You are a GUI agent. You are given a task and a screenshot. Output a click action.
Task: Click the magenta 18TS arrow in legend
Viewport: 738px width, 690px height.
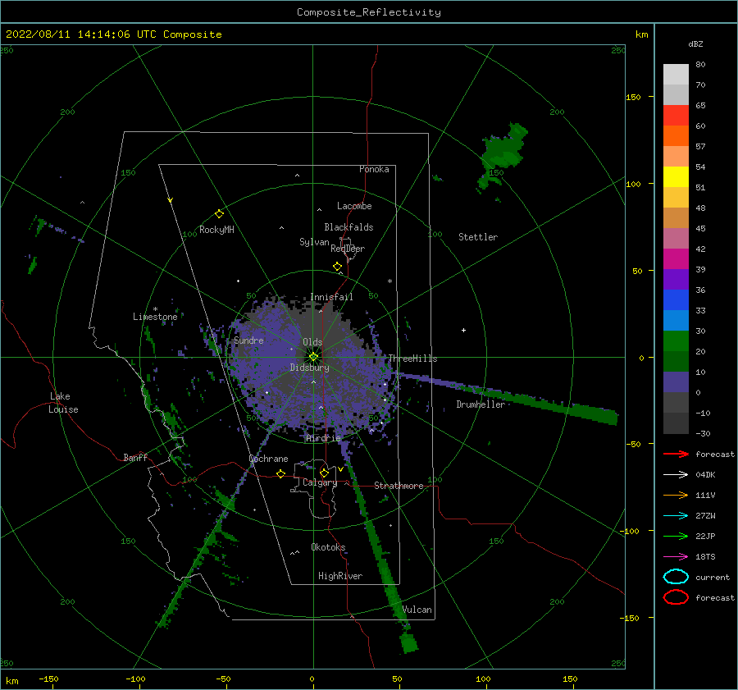676,557
